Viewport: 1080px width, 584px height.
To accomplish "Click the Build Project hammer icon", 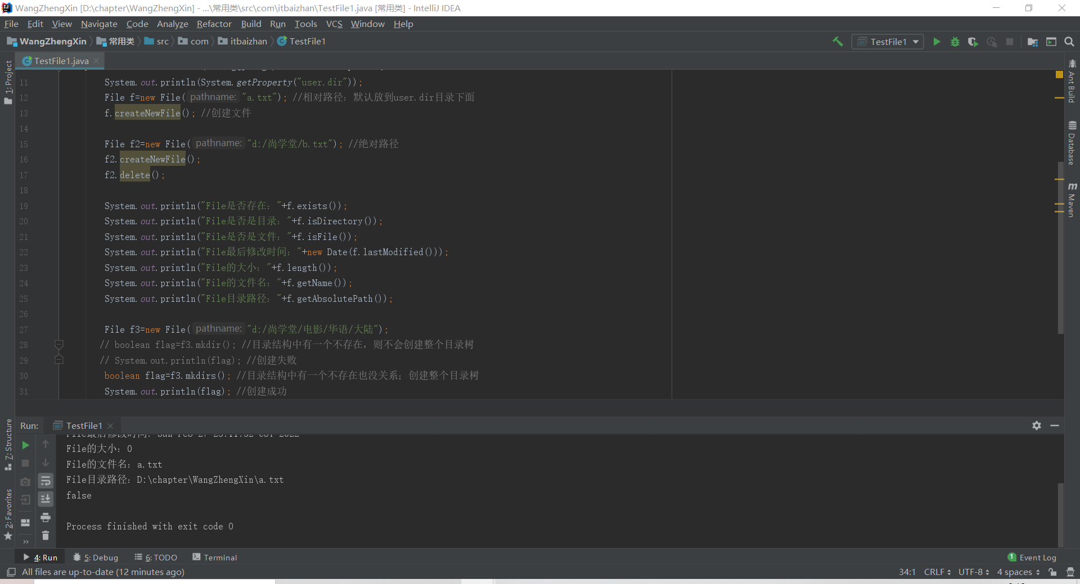I will (838, 42).
